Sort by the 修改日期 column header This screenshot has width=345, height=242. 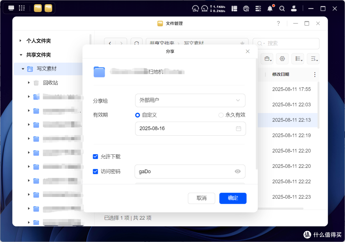point(280,75)
